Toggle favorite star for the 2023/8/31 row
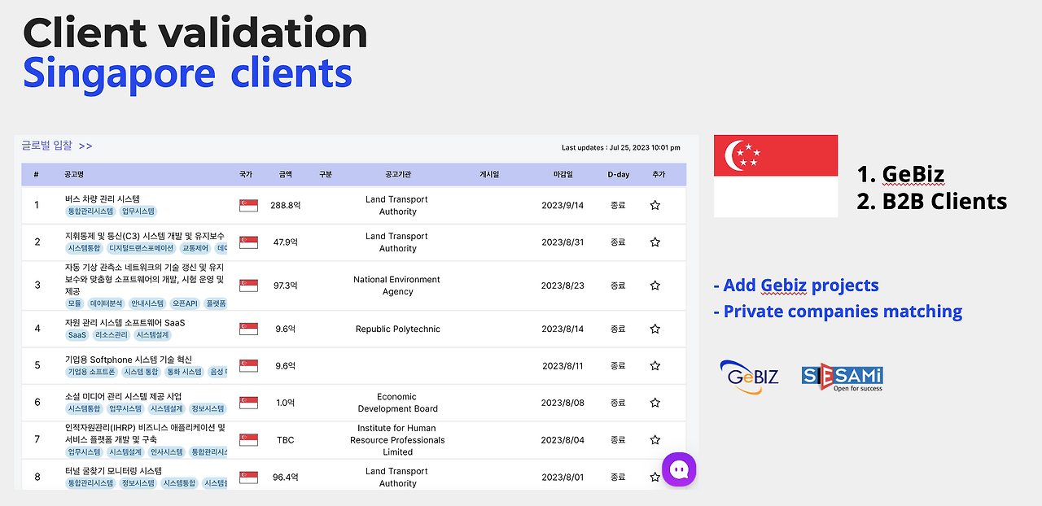 [x=655, y=242]
